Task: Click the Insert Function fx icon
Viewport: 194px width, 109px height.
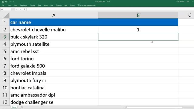Action: [x=24, y=9]
